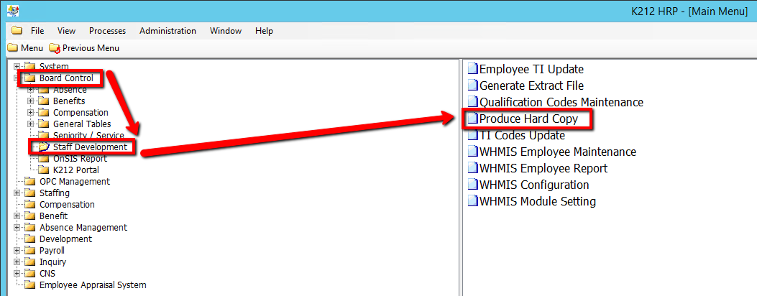The image size is (757, 296).
Task: Click the Staff Development open folder icon
Action: [x=44, y=147]
